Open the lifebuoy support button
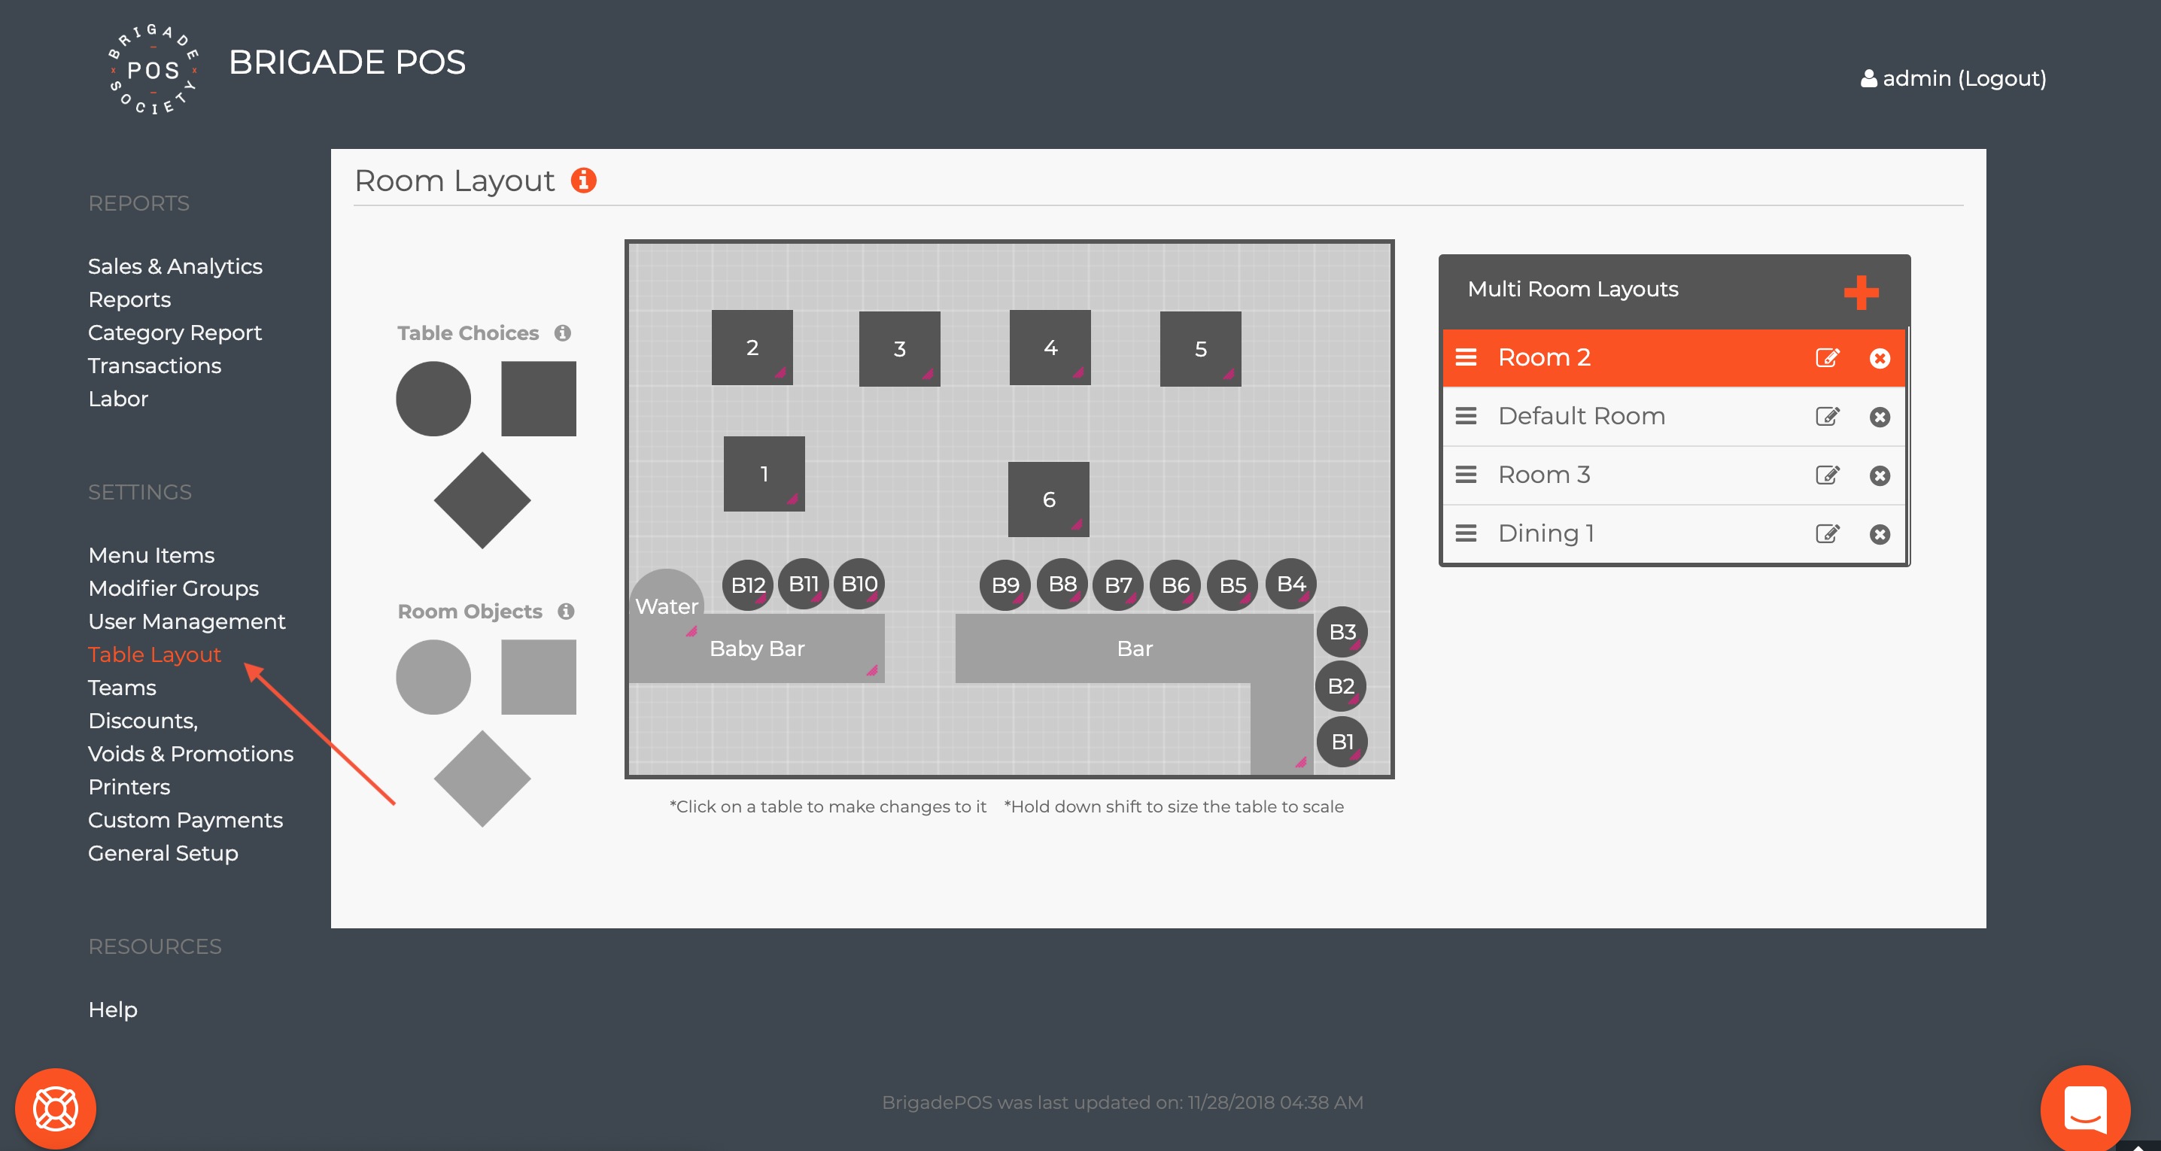Viewport: 2161px width, 1151px height. click(56, 1108)
